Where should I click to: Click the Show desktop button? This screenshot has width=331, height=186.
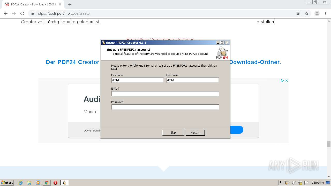328,183
